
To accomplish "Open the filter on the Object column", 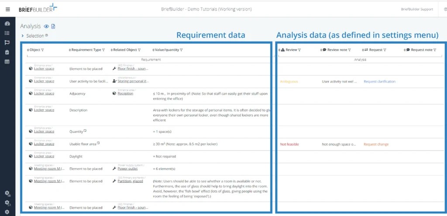I will tap(42, 50).
